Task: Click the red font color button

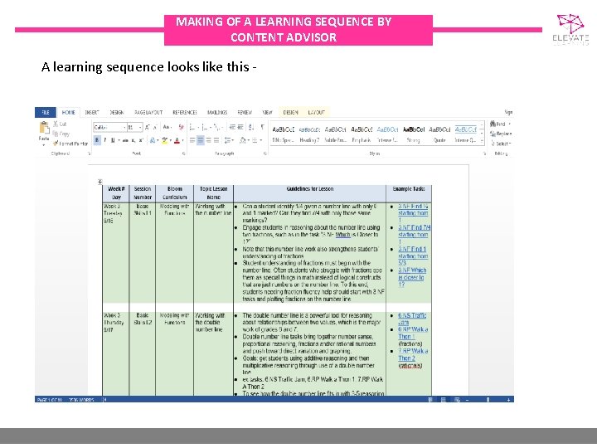Action: [x=177, y=140]
